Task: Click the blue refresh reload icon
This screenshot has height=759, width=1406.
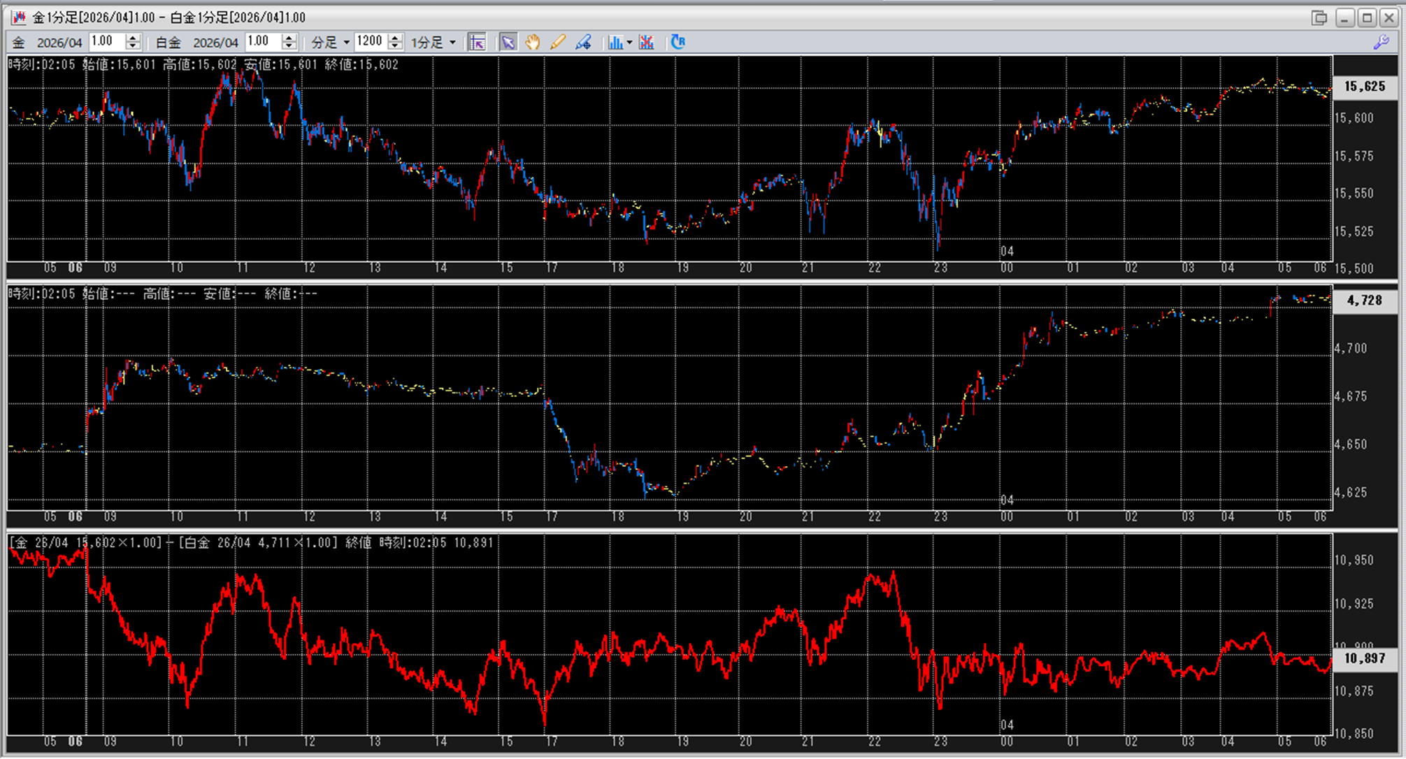Action: 677,42
